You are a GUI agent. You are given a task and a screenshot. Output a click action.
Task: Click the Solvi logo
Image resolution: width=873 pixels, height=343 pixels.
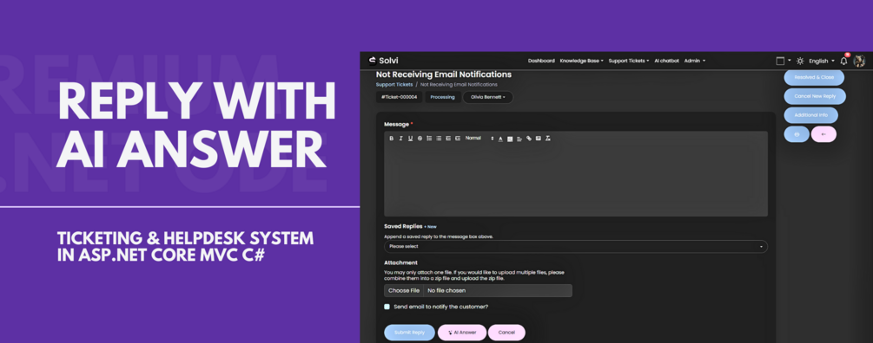tap(383, 61)
